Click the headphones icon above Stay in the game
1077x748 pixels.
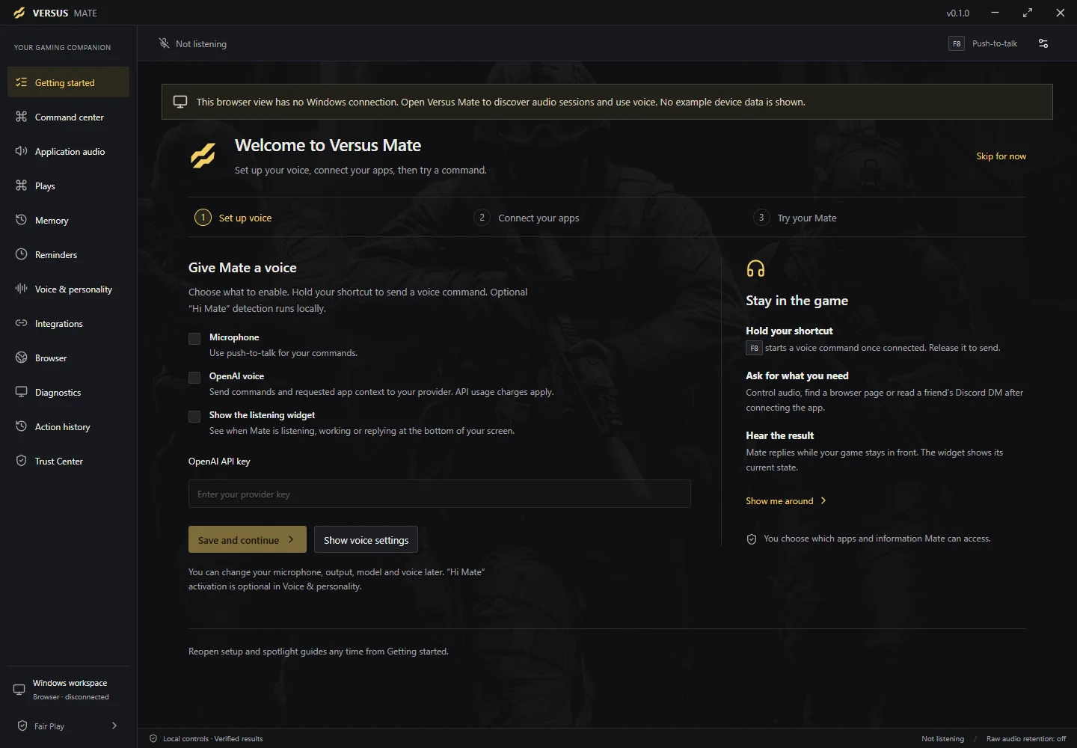tap(755, 269)
